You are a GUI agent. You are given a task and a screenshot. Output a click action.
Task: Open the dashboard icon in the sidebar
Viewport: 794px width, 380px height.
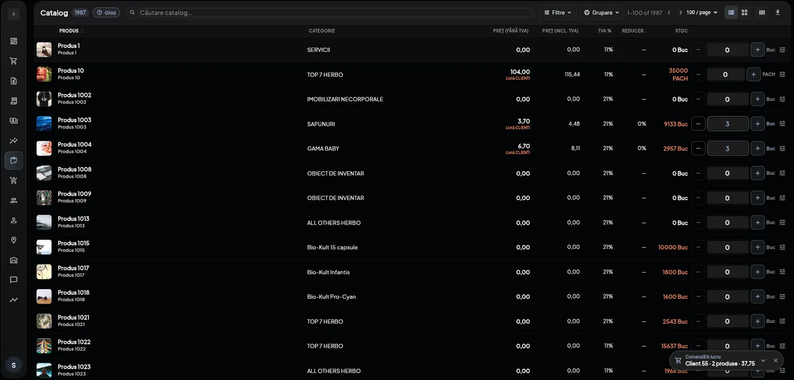pos(14,41)
